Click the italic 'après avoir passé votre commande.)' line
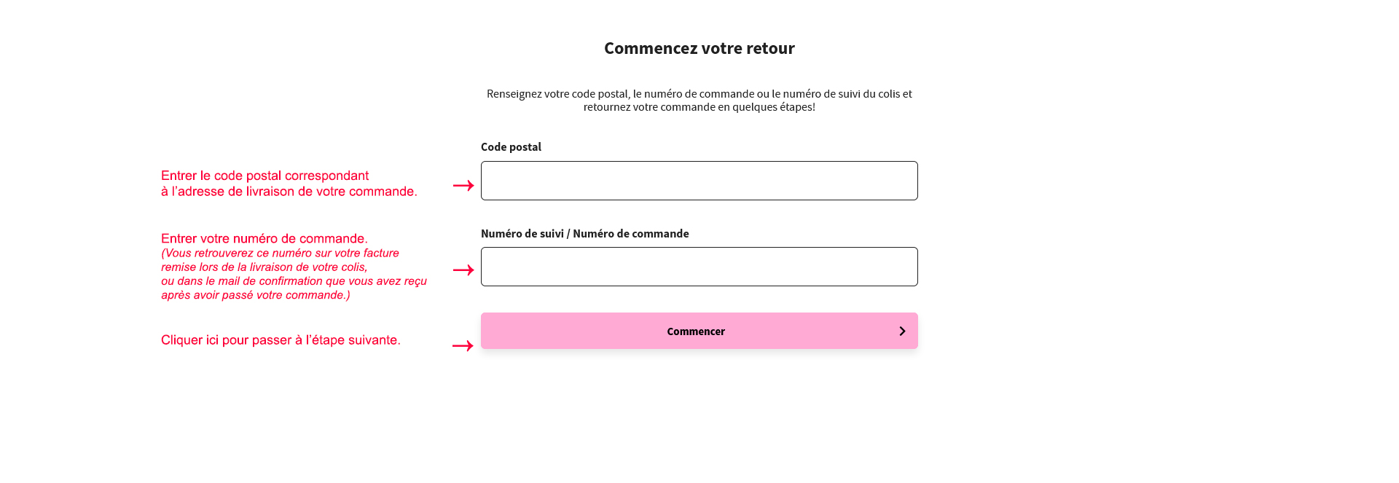 tap(256, 295)
